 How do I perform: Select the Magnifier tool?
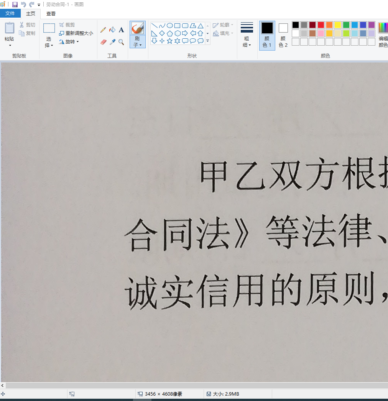click(121, 42)
